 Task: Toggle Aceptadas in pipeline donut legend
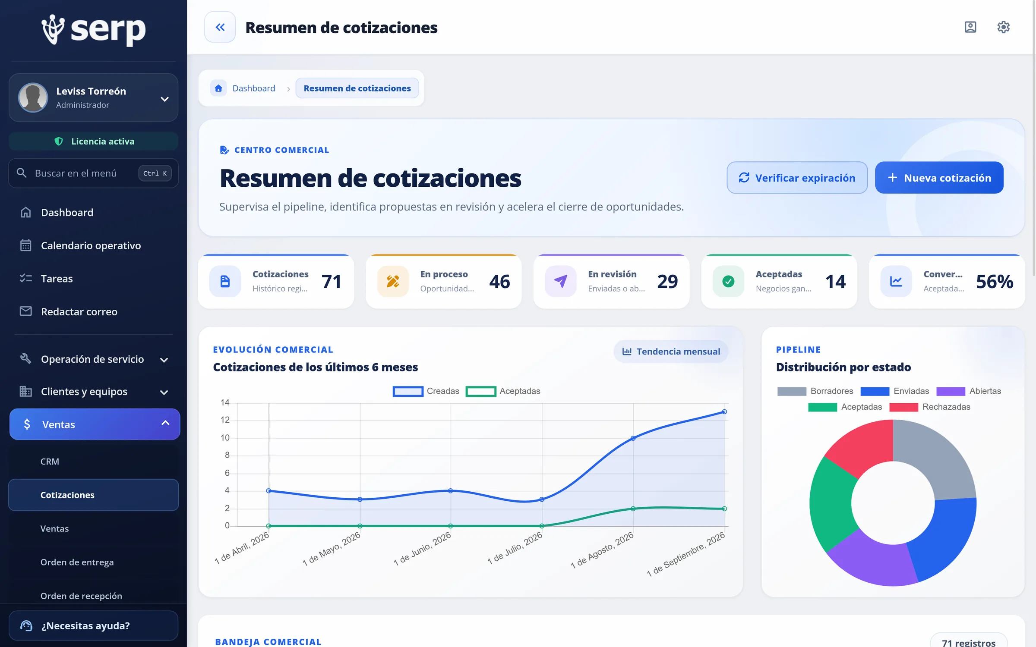845,407
